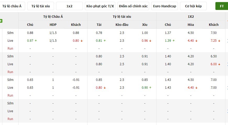
Task: Open Kèo phạt góc T/X tab
Action: tap(100, 6)
